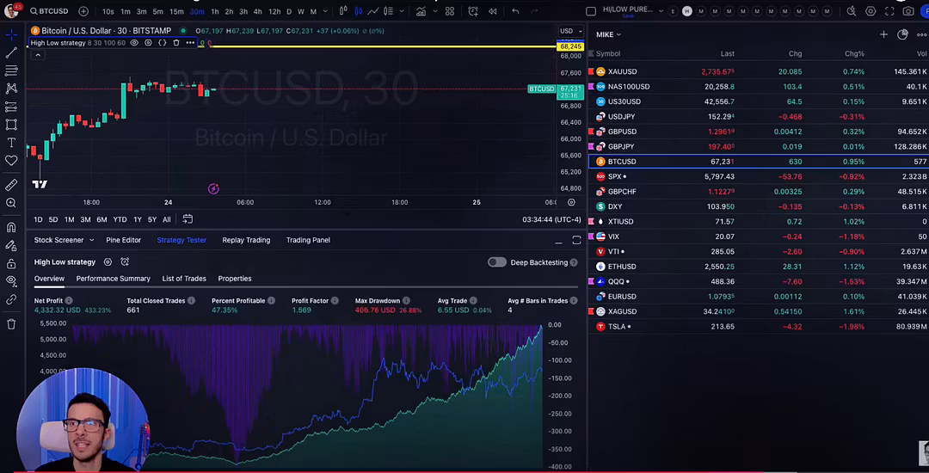Select the rectangle shapes tool
Image resolution: width=929 pixels, height=473 pixels.
point(11,125)
